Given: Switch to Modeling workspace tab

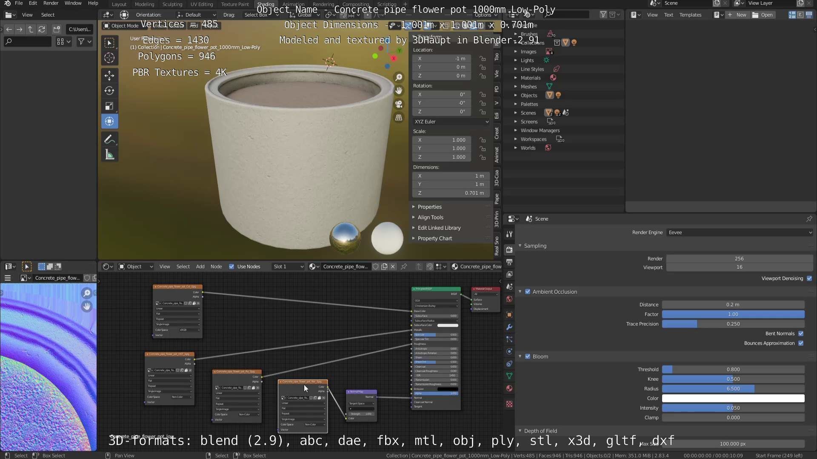Looking at the screenshot, I should tap(144, 4).
